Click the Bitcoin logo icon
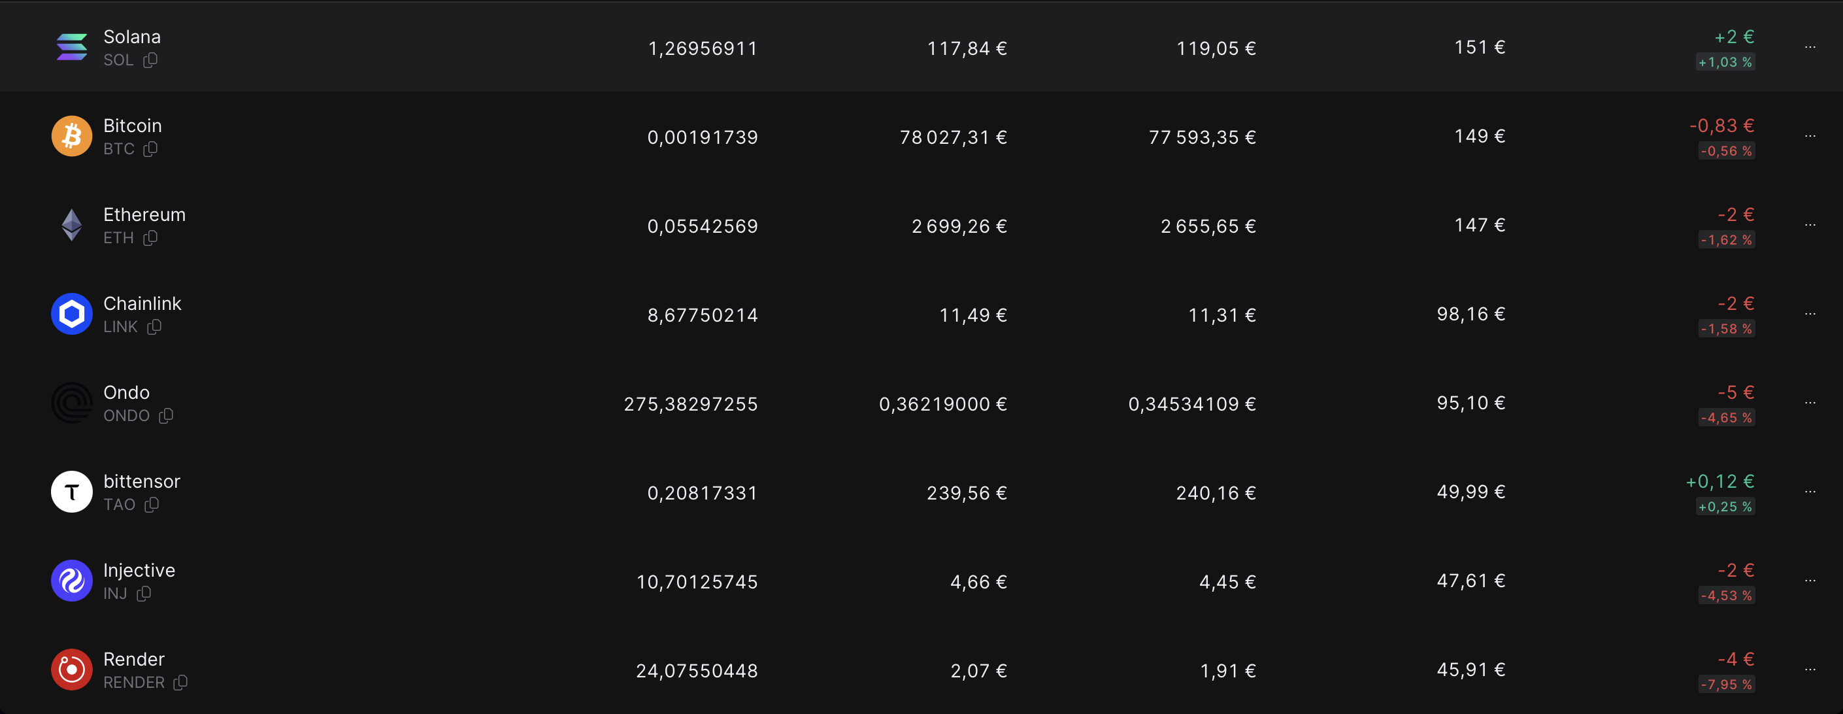This screenshot has height=714, width=1843. coord(71,136)
